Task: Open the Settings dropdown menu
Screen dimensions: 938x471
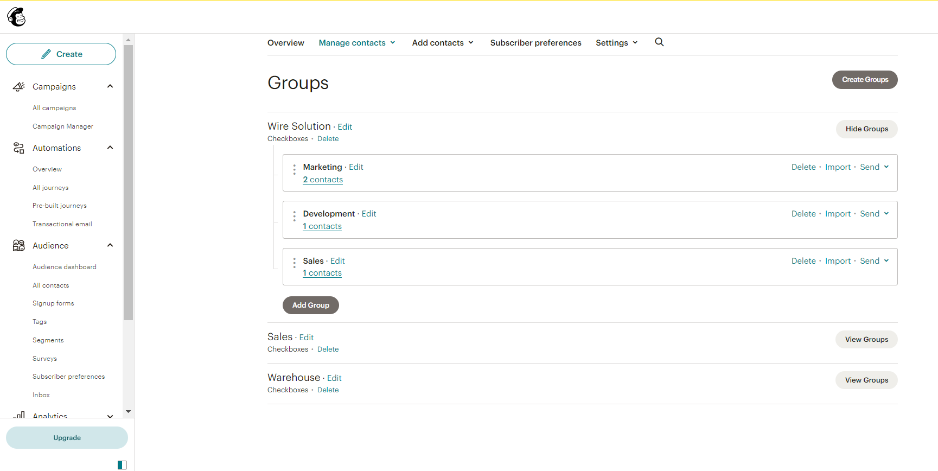Action: (x=616, y=43)
